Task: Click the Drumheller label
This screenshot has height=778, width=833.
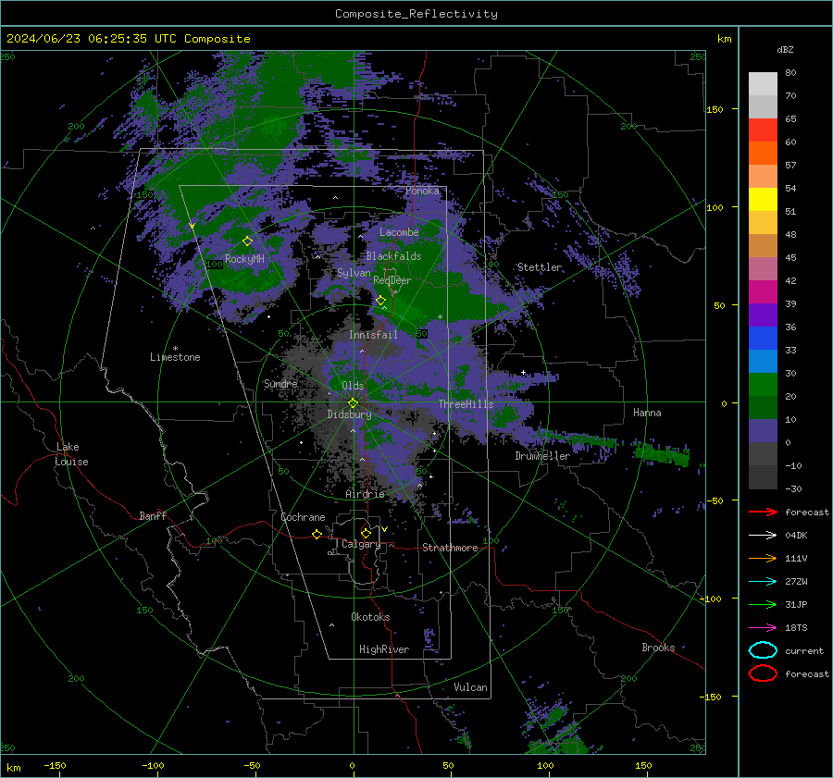Action: (542, 456)
